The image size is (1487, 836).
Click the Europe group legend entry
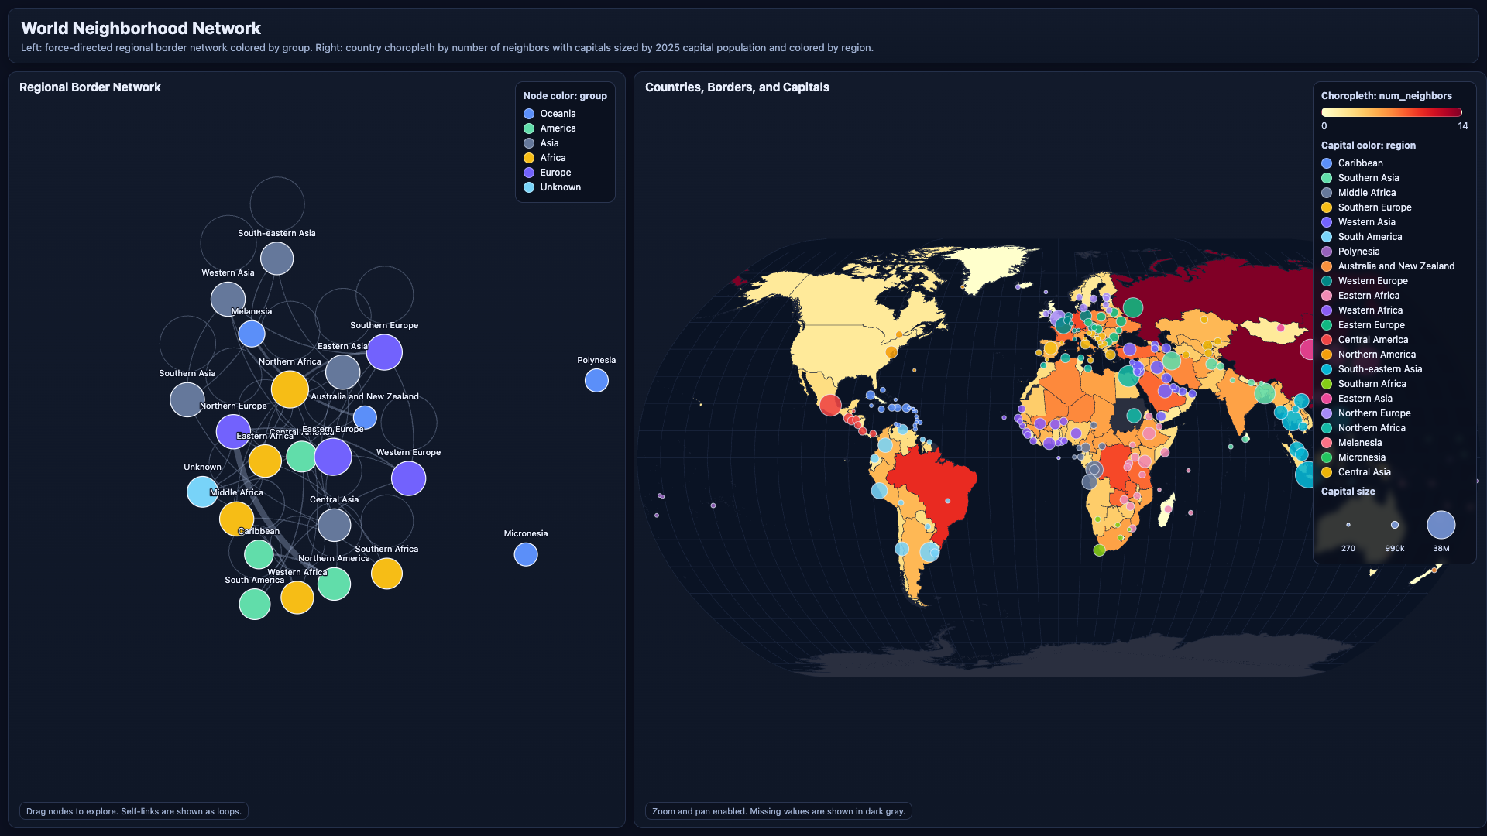548,173
